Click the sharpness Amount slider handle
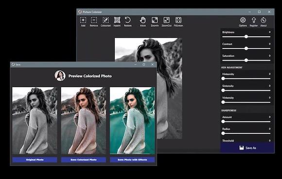Screen dimensions: 282x179 (x=223, y=122)
